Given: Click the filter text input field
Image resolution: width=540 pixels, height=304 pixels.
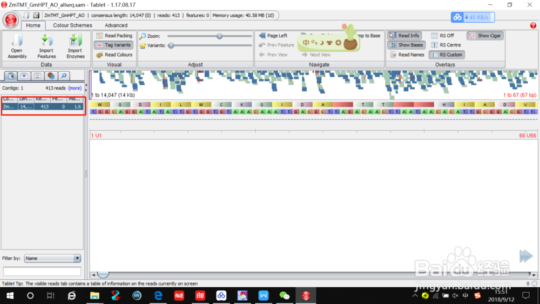Looking at the screenshot, I should point(42,271).
